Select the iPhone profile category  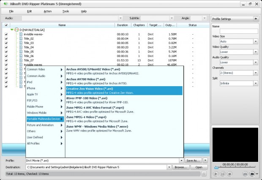coord(45,88)
